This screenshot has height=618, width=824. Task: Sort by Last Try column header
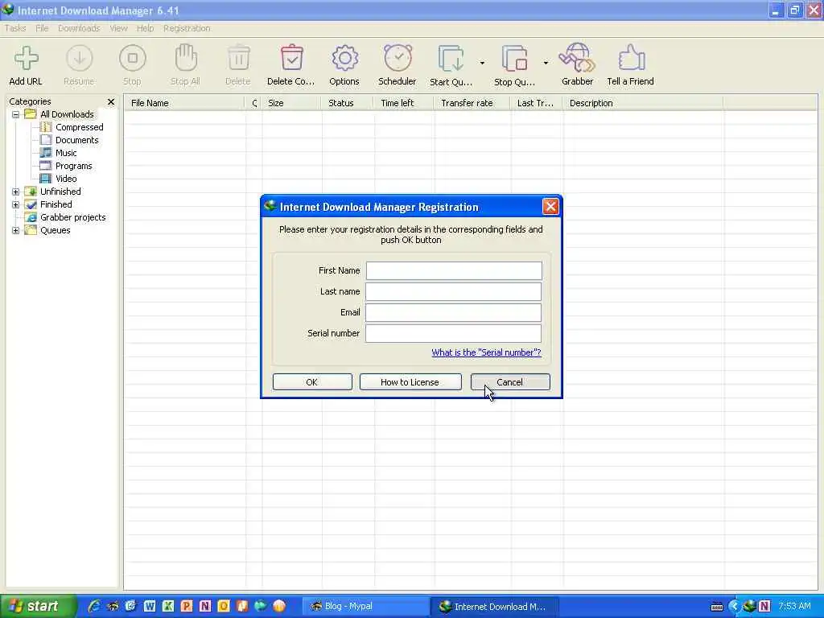click(x=537, y=103)
